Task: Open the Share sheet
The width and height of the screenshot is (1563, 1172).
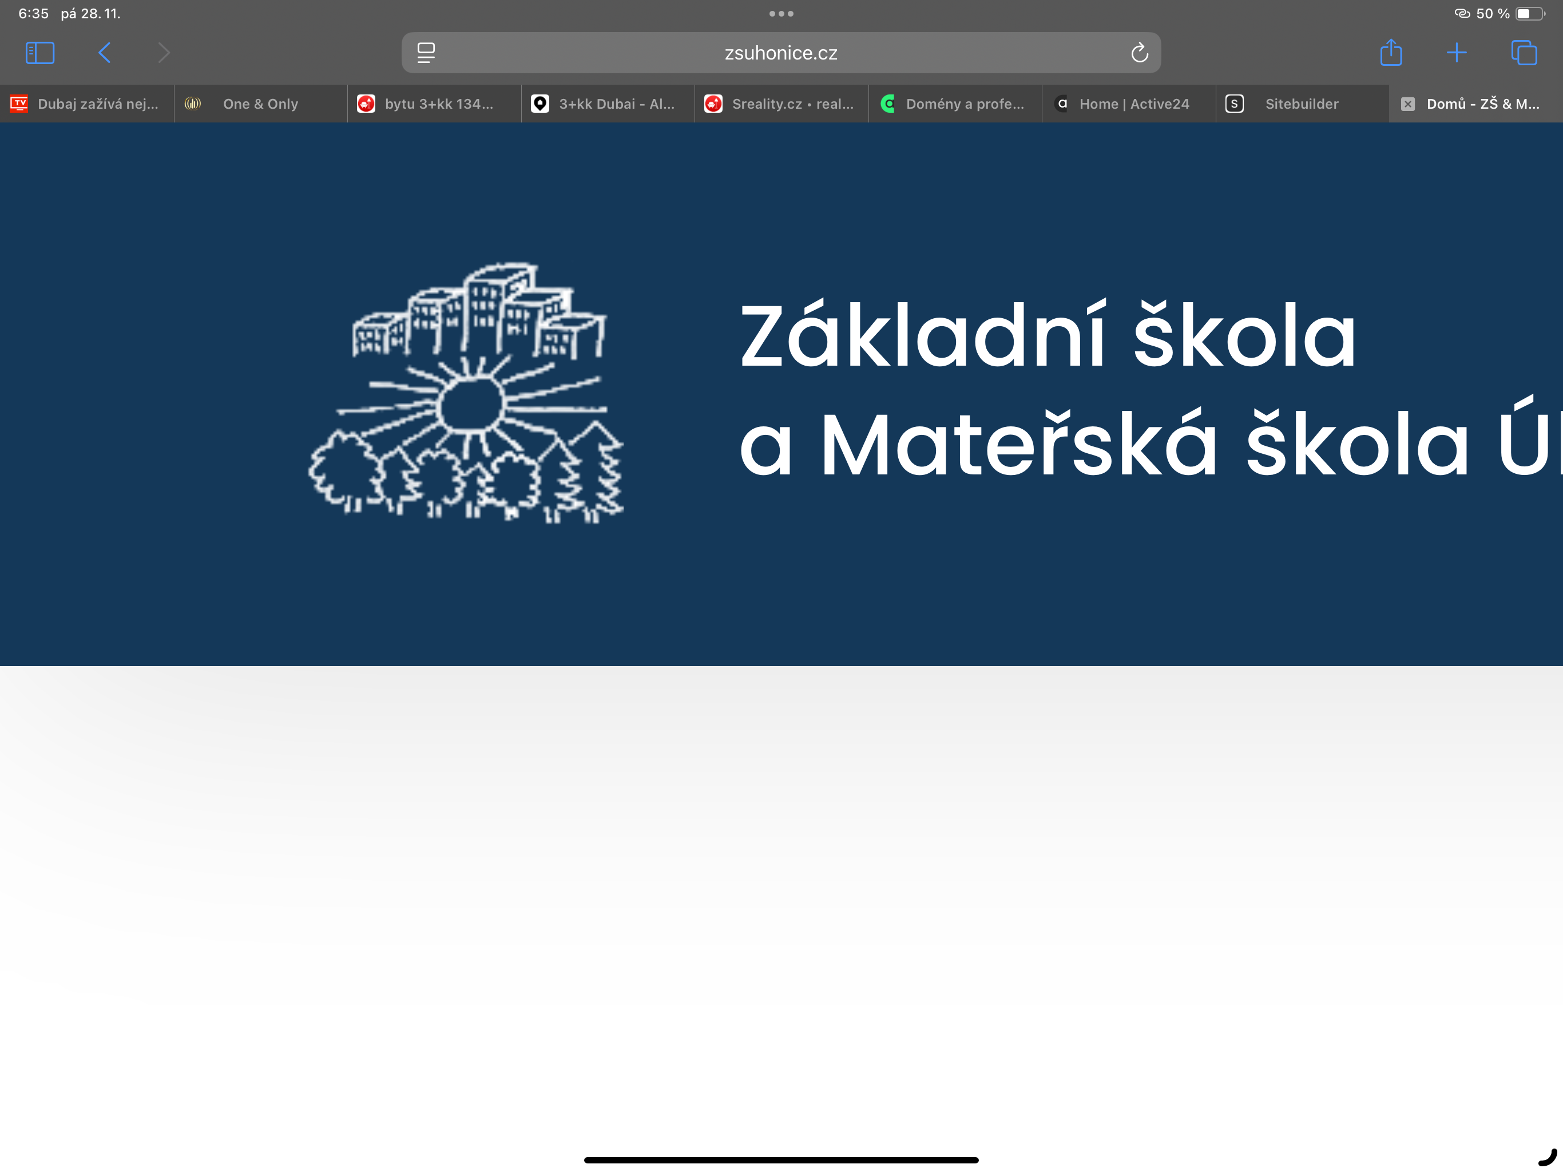Action: 1391,52
